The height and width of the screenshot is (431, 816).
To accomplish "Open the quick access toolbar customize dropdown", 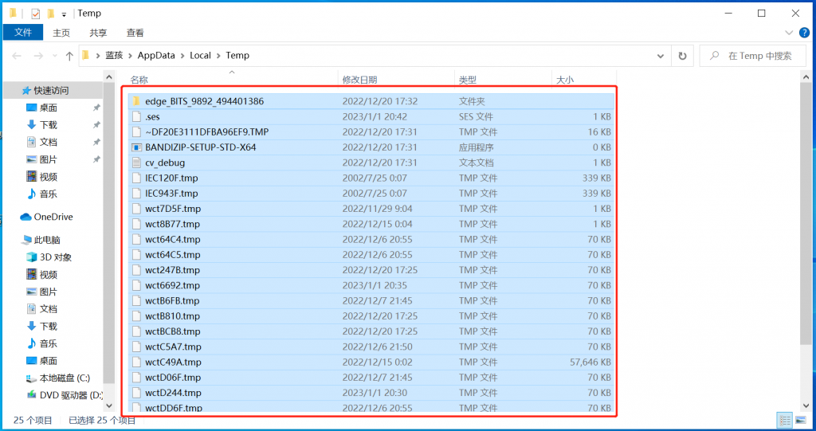I will [64, 14].
